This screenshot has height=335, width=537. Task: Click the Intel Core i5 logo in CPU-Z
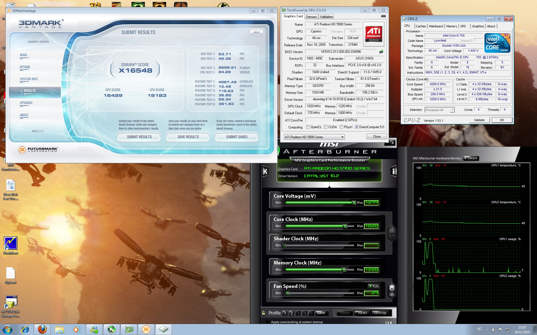pos(497,43)
